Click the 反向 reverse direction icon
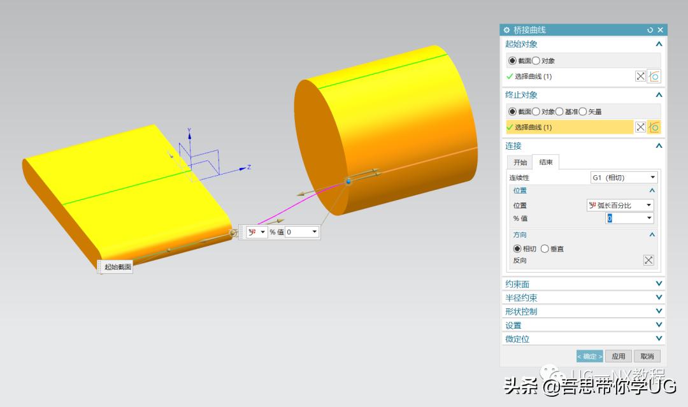The width and height of the screenshot is (688, 407). click(649, 260)
